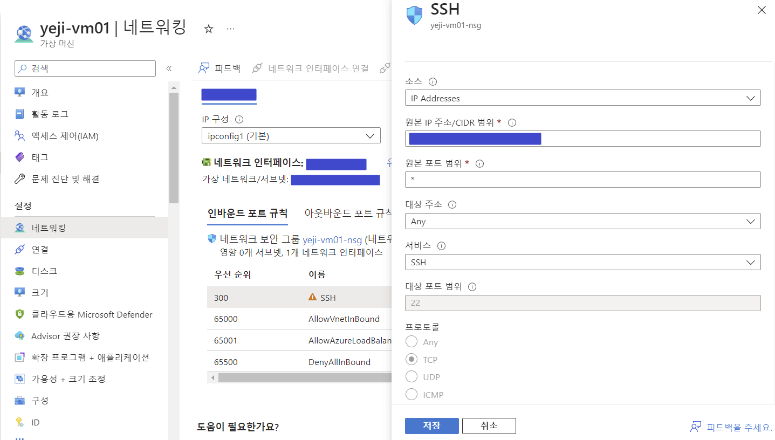Screen dimensions: 775x440
Task: Click the info icon next to 서비스
Action: 442,246
